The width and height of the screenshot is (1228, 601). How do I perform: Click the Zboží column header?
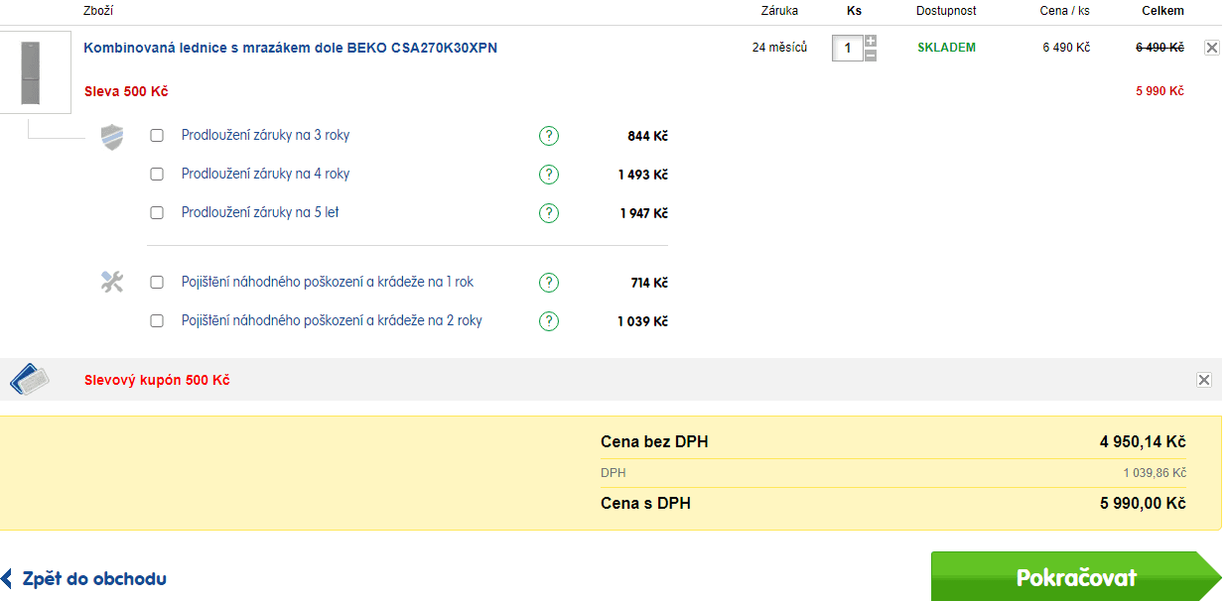click(x=98, y=11)
